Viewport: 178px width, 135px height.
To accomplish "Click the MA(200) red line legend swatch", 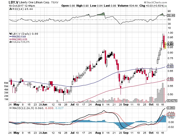I will click(x=11, y=39).
